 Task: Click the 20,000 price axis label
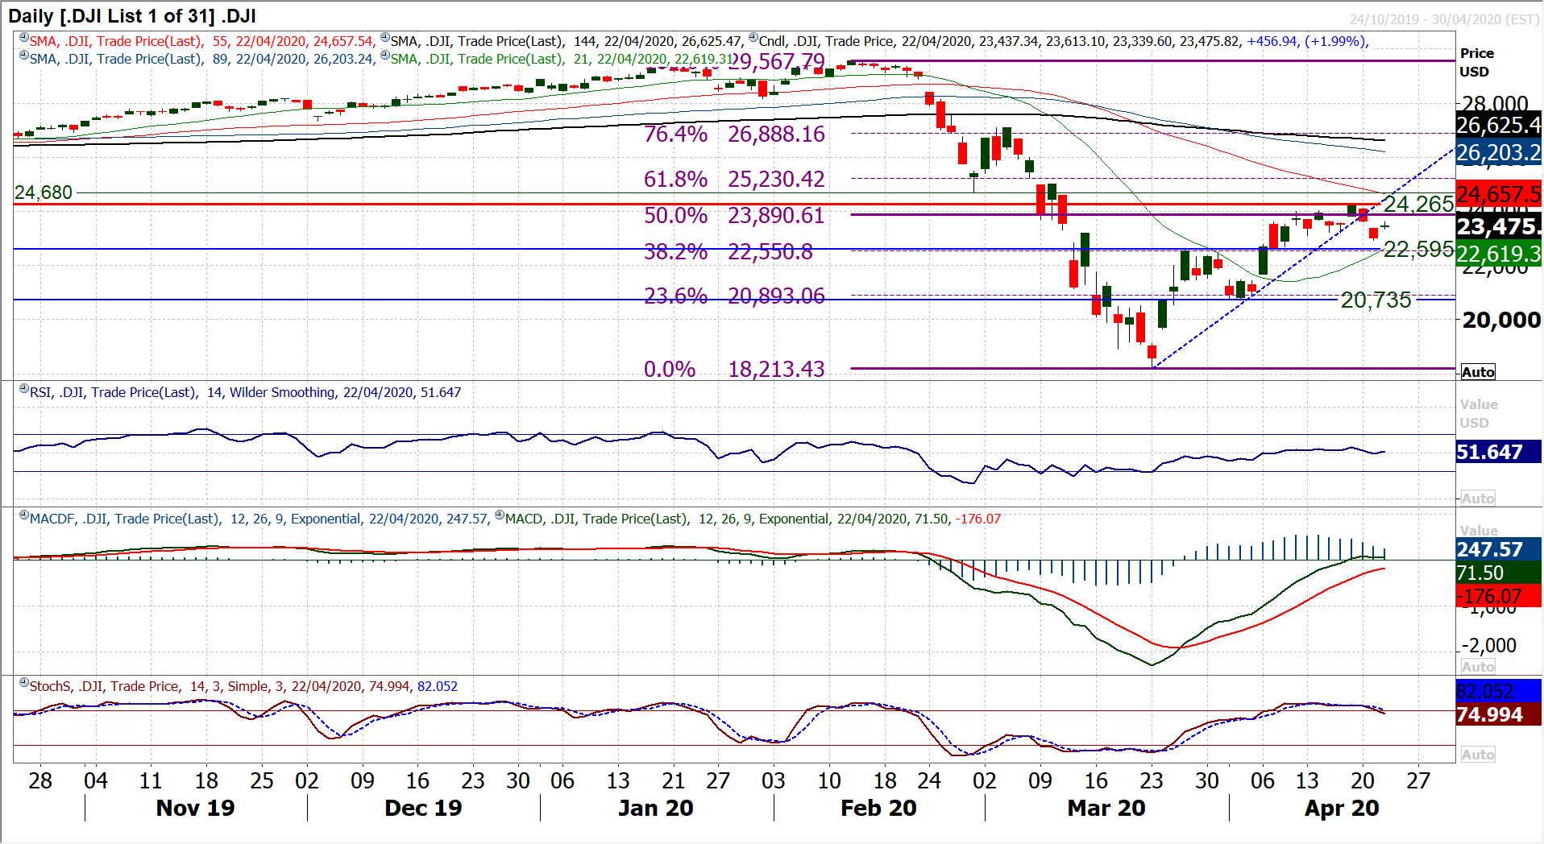coord(1501,320)
